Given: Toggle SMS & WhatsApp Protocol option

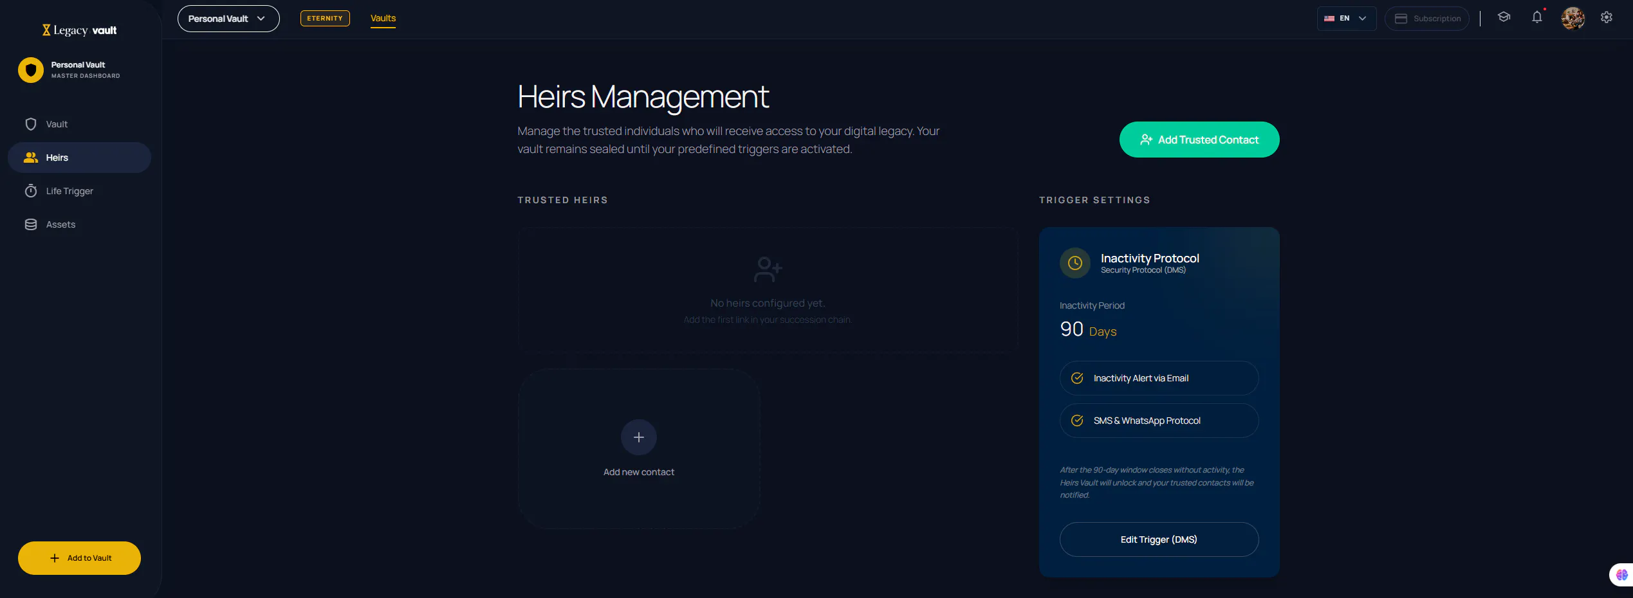Looking at the screenshot, I should click(1159, 421).
